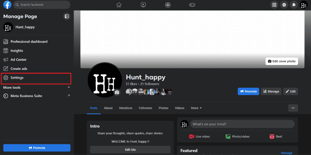Click the large Hunt_happy profile picture
311x155 pixels.
105,80
